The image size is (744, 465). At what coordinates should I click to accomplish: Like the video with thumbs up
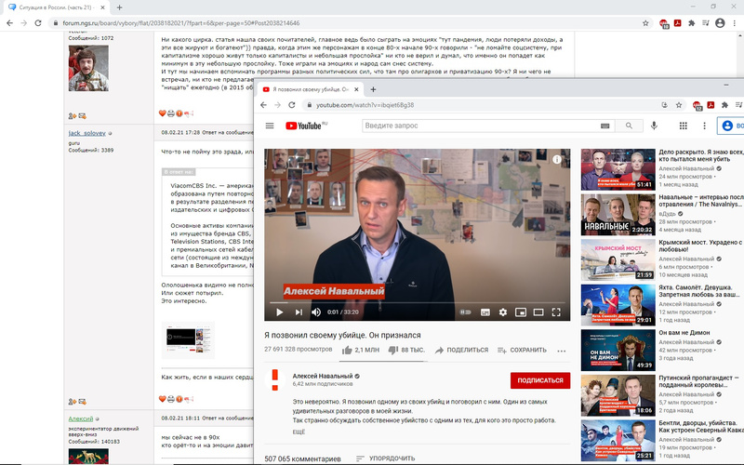coord(348,351)
